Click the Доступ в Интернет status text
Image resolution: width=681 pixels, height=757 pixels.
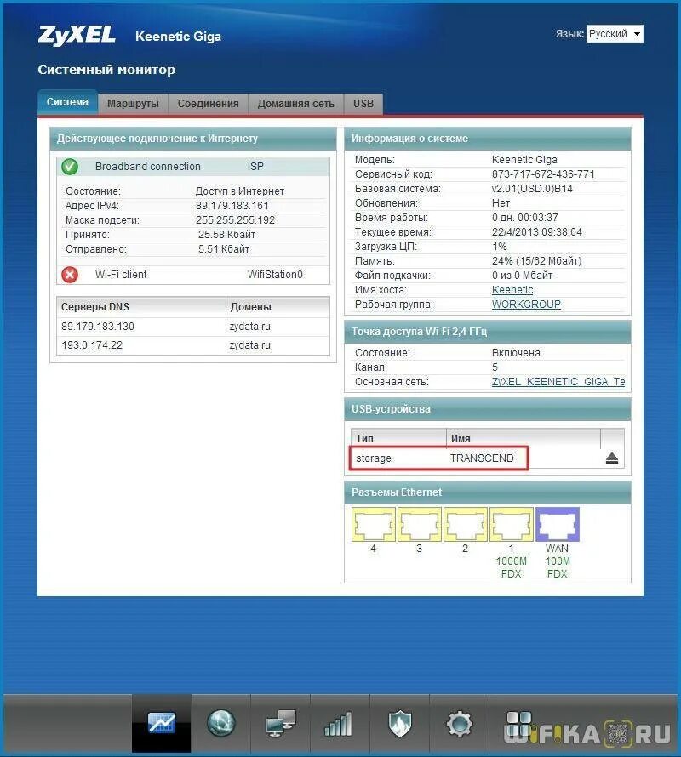click(240, 191)
